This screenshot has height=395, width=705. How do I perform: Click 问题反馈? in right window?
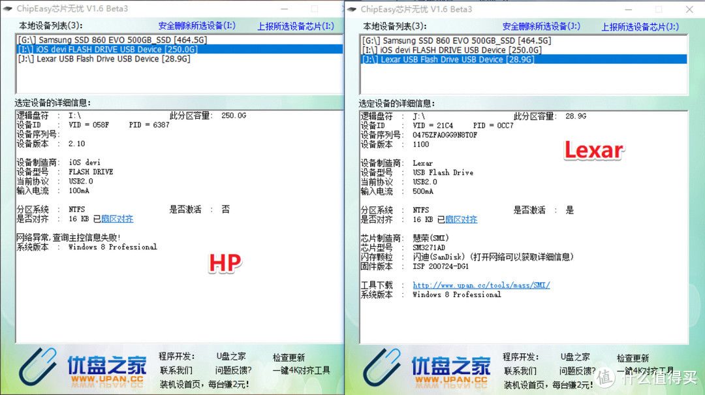click(x=577, y=371)
